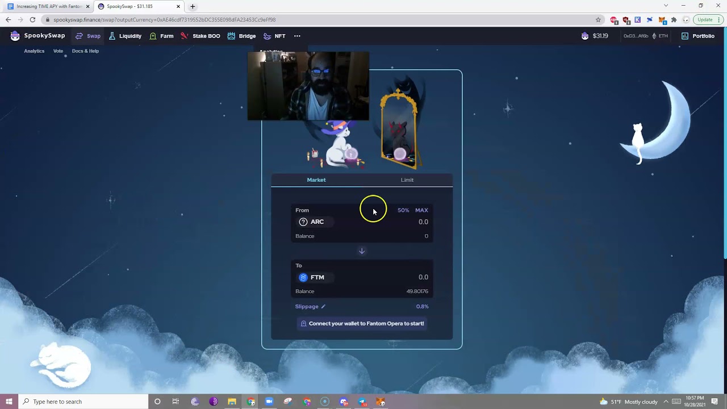
Task: Click the 0.8% slippage value
Action: point(422,307)
